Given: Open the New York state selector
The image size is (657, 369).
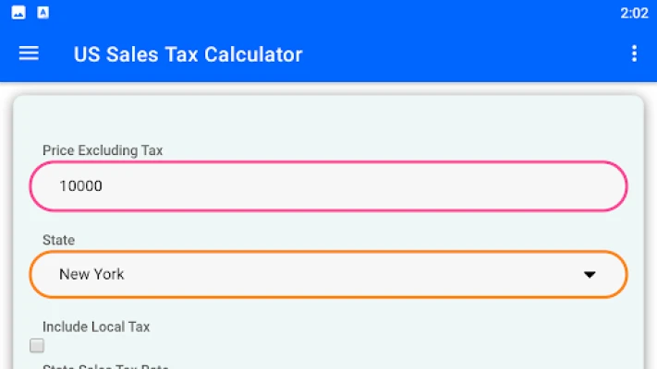Looking at the screenshot, I should [x=328, y=275].
